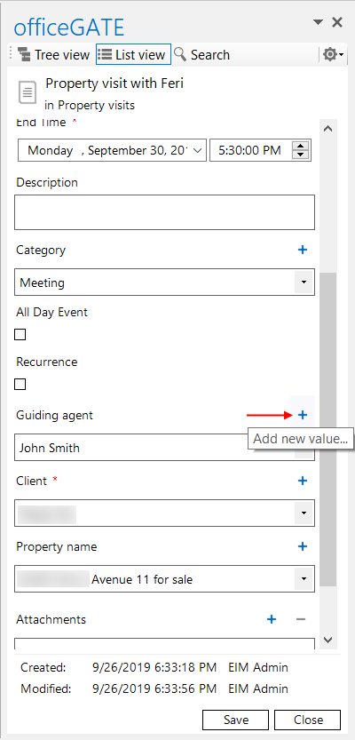Open the End Time date picker dropdown

point(198,150)
